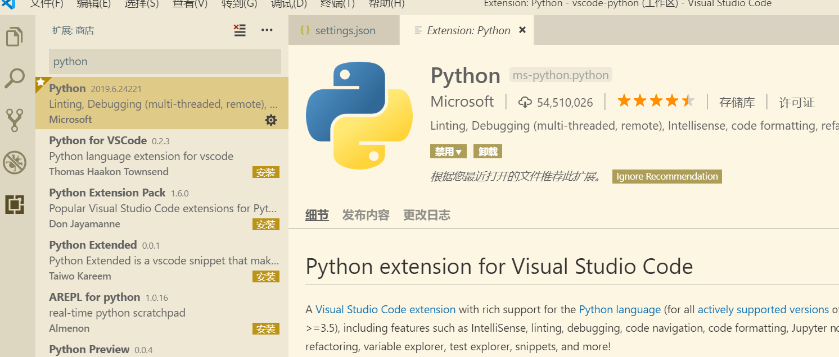Viewport: 839px width, 357px height.
Task: Click 卸载 to uninstall the Python extension
Action: click(487, 151)
